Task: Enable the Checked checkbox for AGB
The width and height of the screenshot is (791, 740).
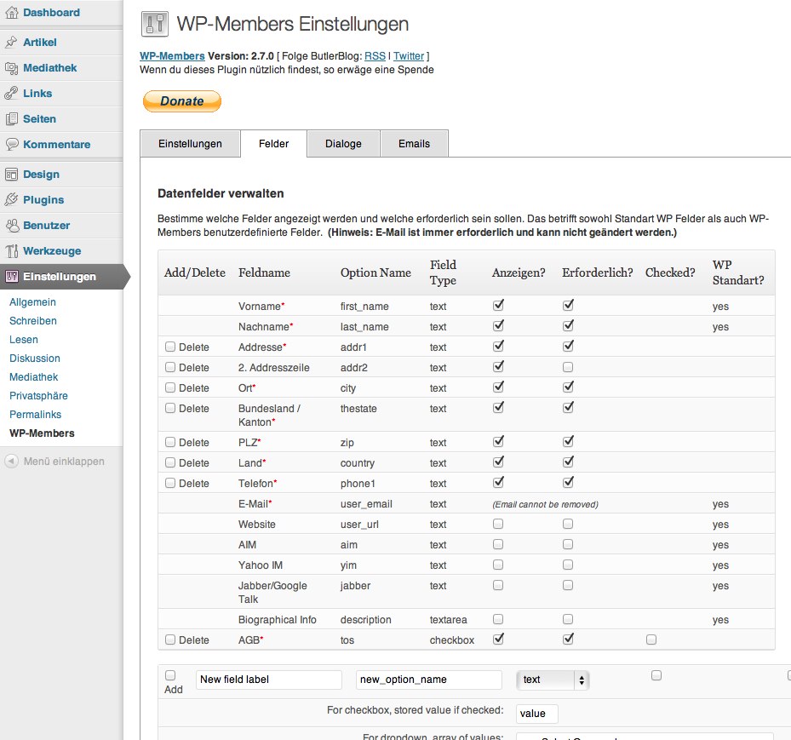Action: [x=651, y=639]
